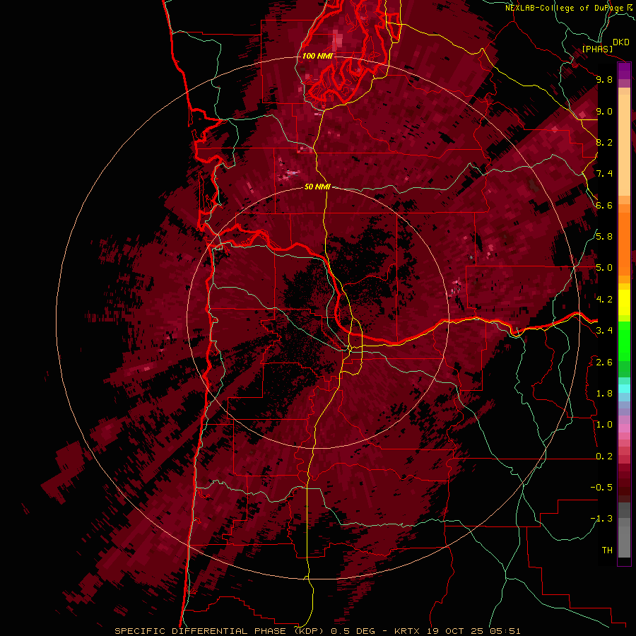Click the '0.5 DEG' elevation angle text
The height and width of the screenshot is (636, 636).
tap(352, 631)
